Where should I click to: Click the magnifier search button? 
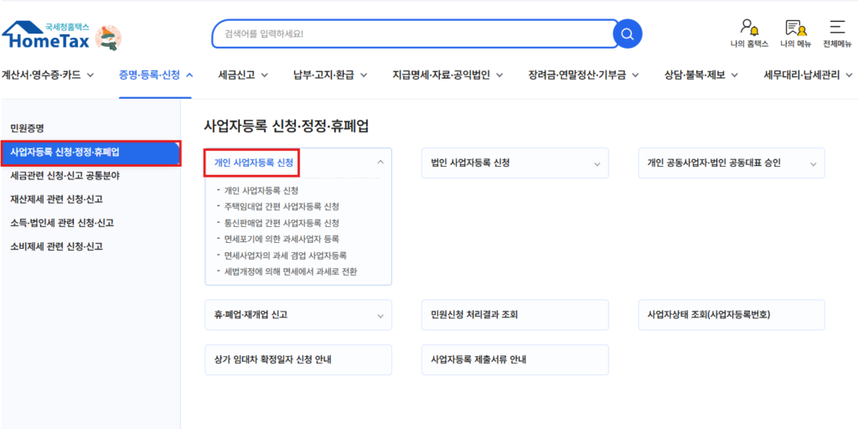click(x=627, y=34)
